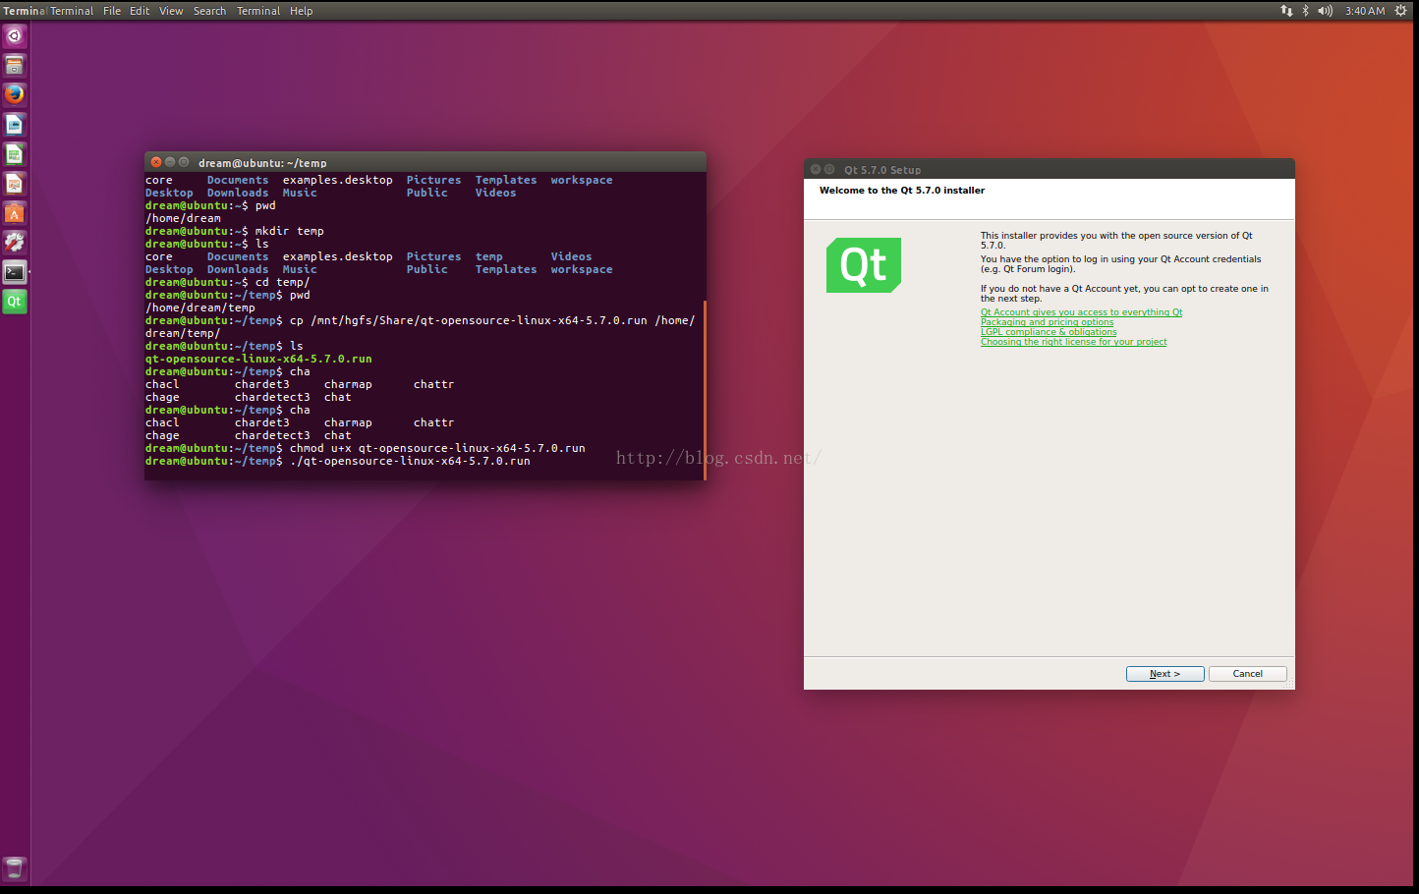Click the large Qt logo in installer
The height and width of the screenshot is (894, 1419).
(x=864, y=265)
